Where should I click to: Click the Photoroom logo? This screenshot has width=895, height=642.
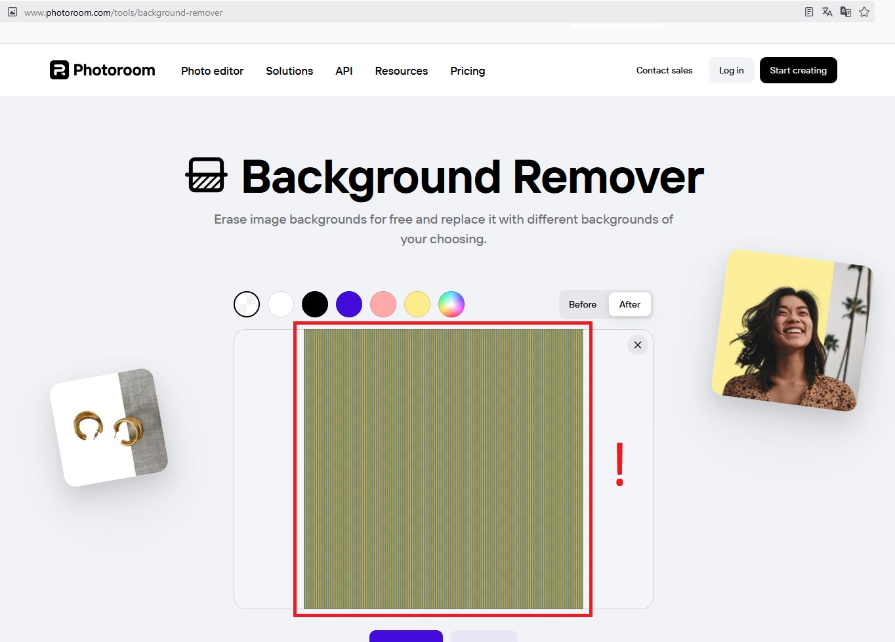(x=102, y=70)
